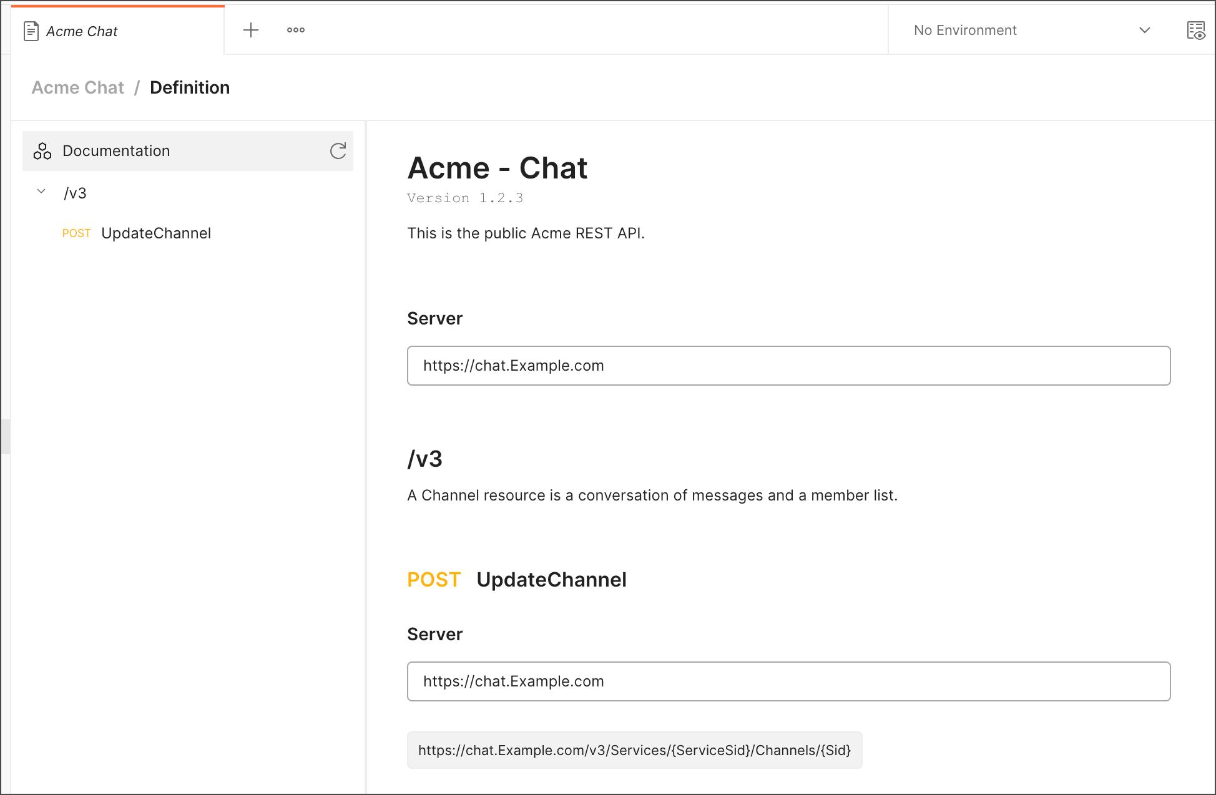
Task: Open a new tab with the plus icon
Action: (250, 29)
